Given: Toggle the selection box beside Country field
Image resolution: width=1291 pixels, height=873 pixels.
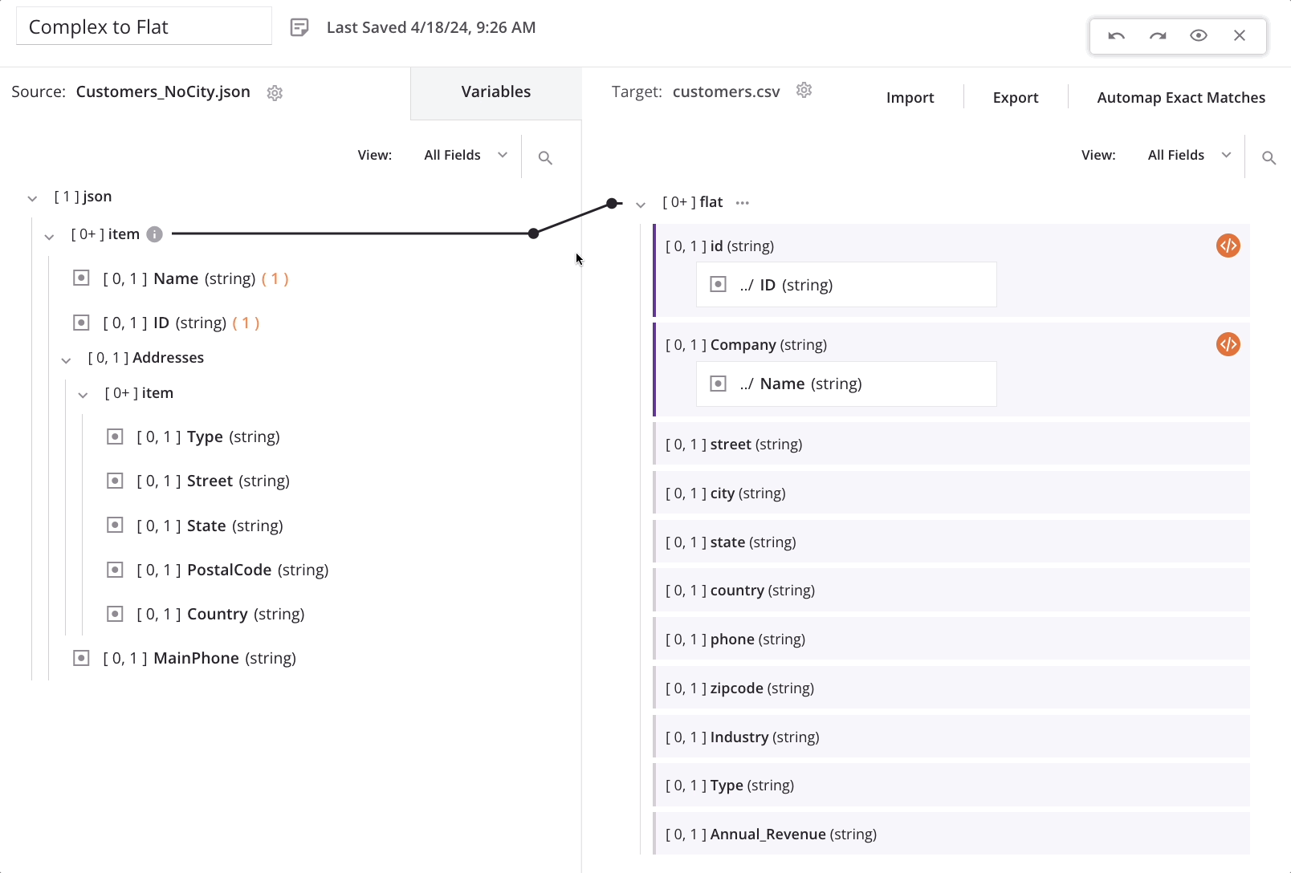Looking at the screenshot, I should pyautogui.click(x=115, y=614).
